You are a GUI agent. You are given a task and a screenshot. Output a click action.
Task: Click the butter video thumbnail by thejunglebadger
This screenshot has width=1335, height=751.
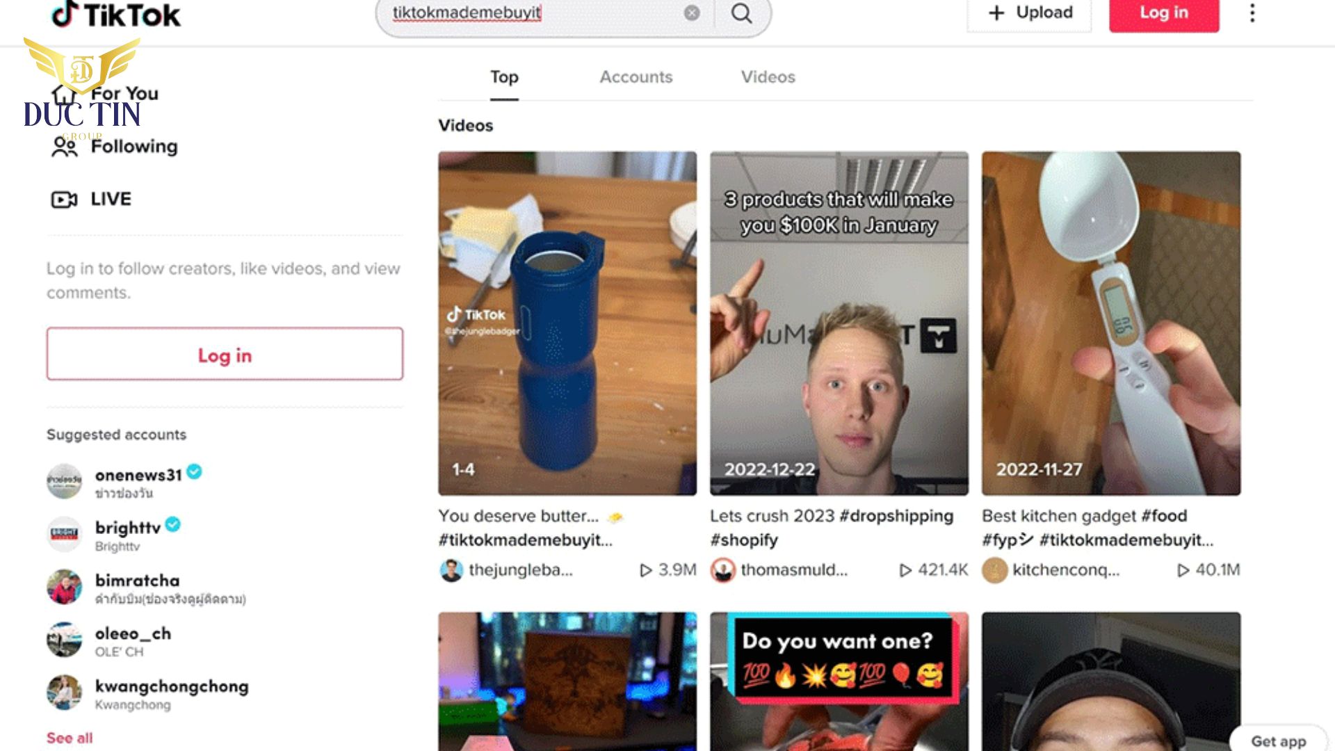[x=566, y=323]
